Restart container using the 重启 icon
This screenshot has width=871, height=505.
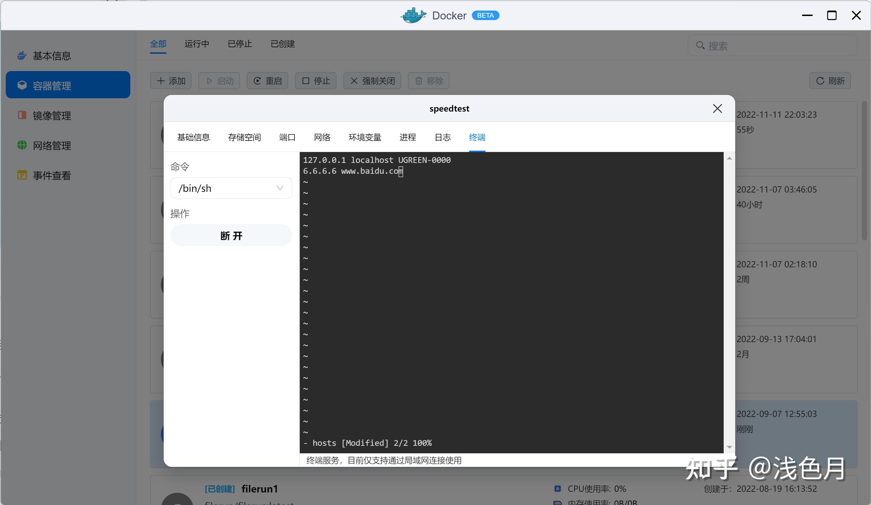coord(257,81)
